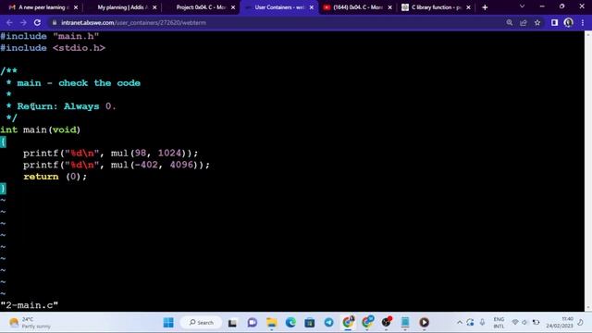
Task: Click the microphone tray icon
Action: (482, 323)
